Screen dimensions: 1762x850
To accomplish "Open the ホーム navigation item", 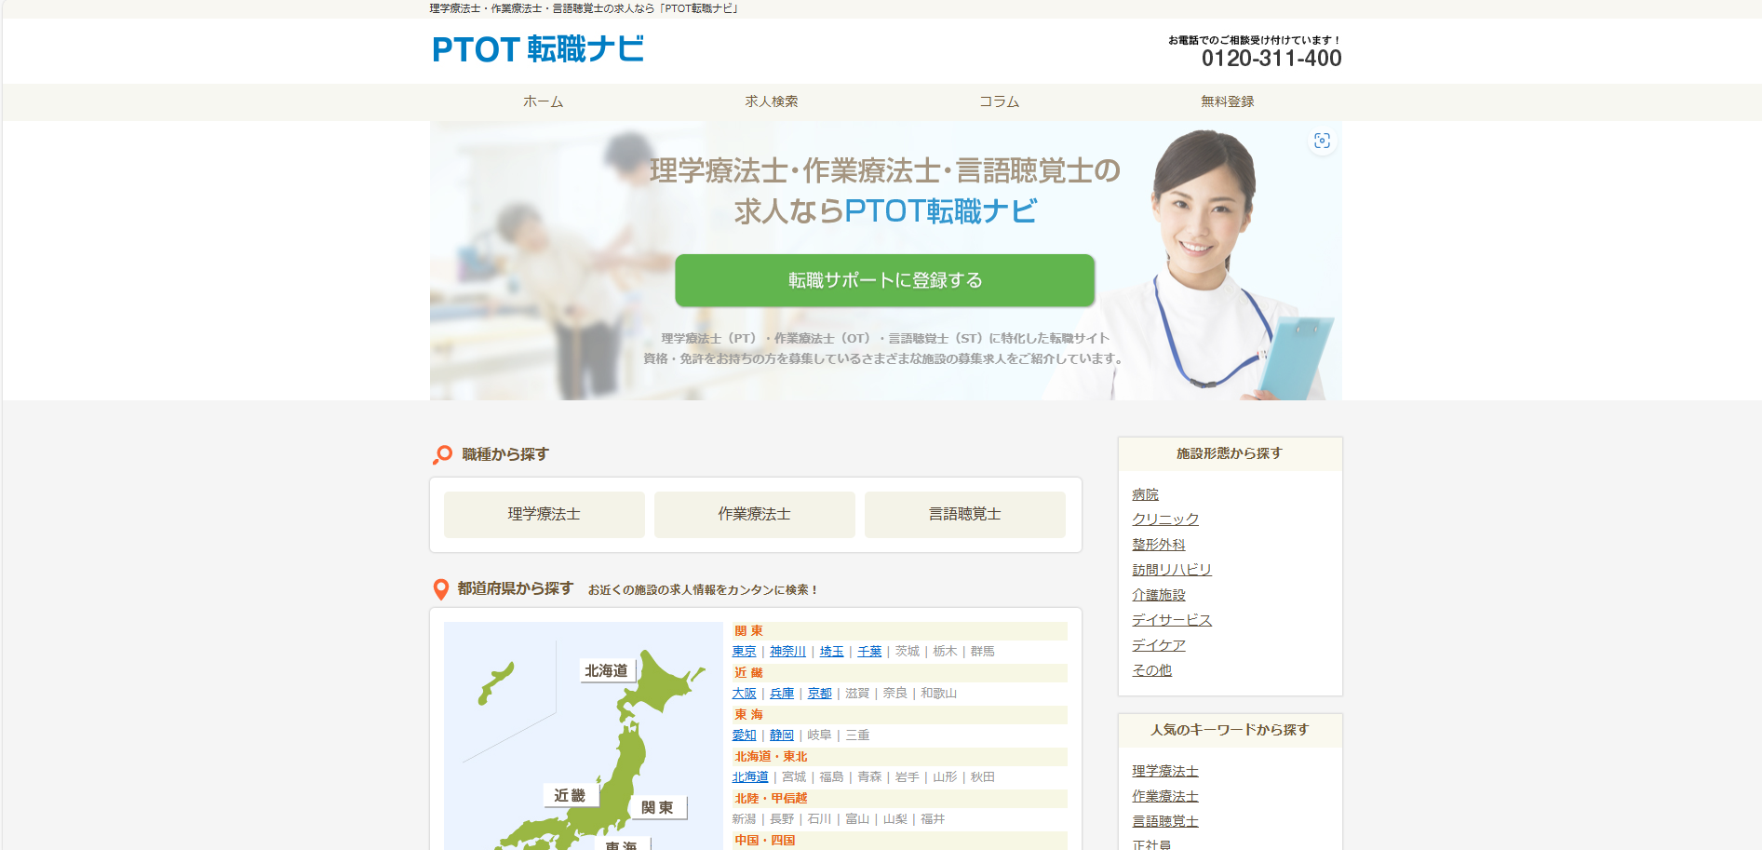I will [544, 101].
